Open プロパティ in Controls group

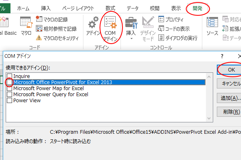click(x=171, y=19)
